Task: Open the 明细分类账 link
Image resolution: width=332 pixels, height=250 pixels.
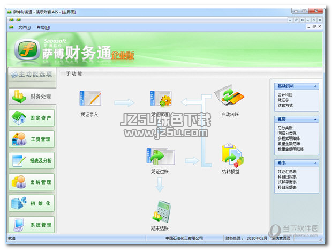Action: [287, 133]
